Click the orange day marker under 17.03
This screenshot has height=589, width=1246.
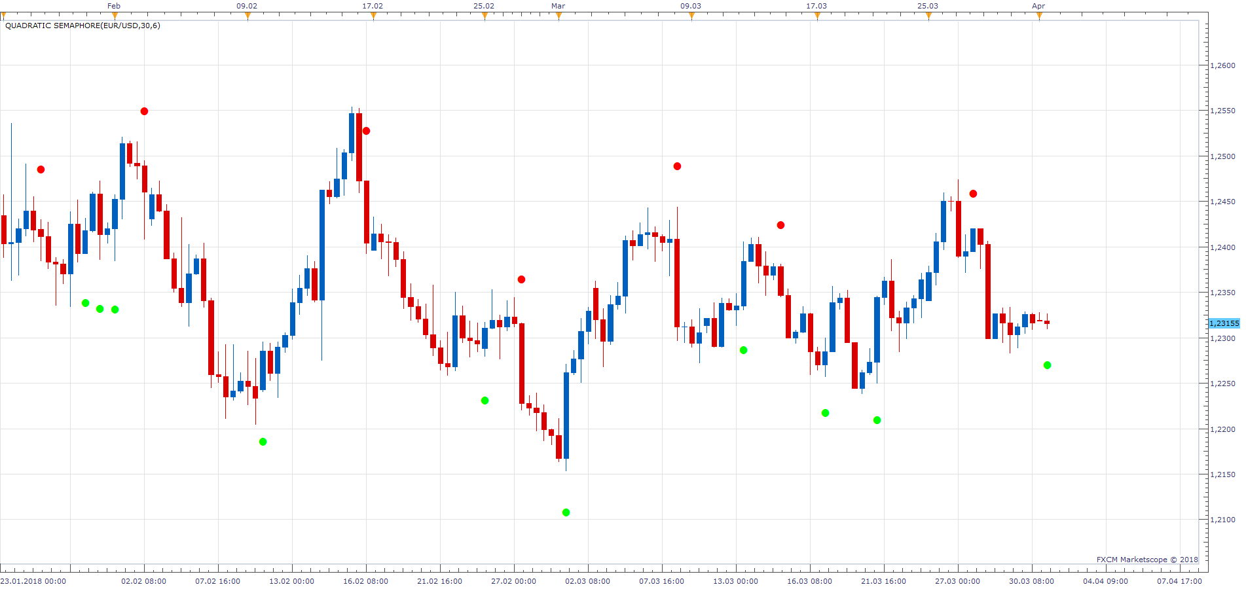point(817,16)
